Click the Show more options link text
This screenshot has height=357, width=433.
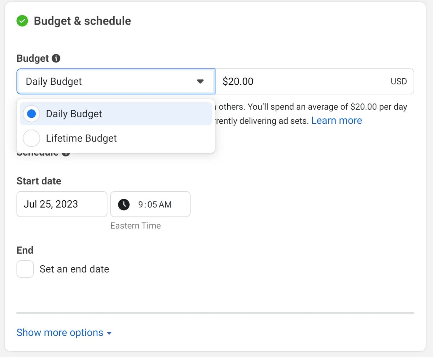(60, 332)
